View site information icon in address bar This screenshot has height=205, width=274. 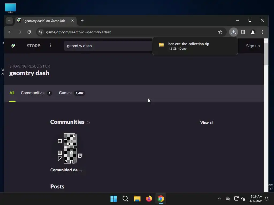(x=41, y=32)
